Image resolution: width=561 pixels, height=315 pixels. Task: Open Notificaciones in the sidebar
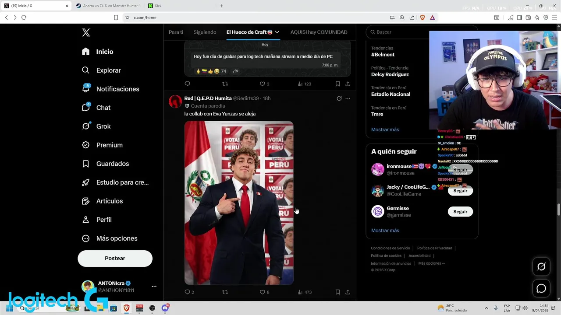110,89
